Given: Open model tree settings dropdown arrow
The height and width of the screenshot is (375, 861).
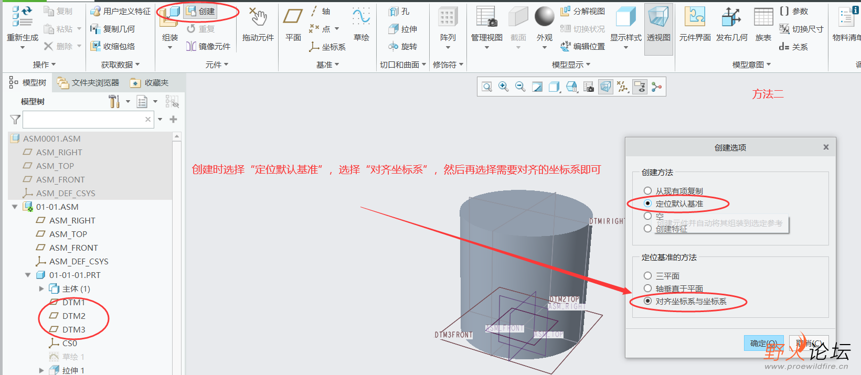Looking at the screenshot, I should tap(127, 102).
